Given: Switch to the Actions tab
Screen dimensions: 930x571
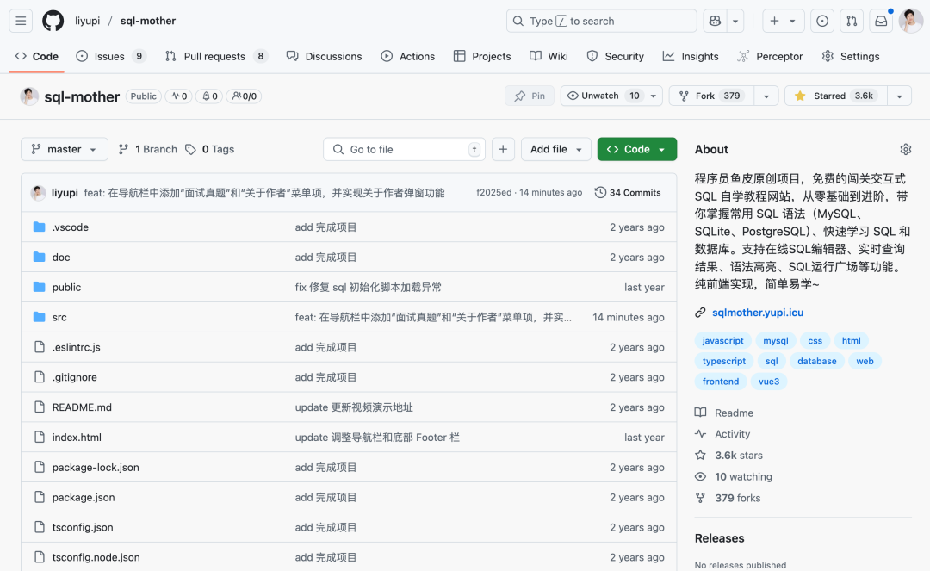Looking at the screenshot, I should point(408,56).
